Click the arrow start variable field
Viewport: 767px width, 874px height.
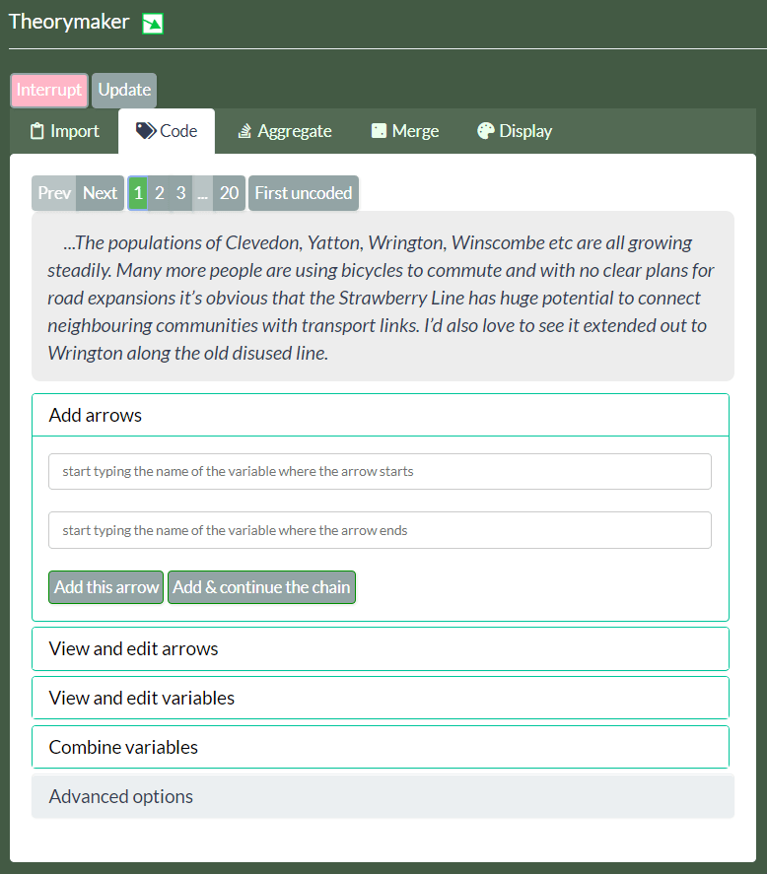(x=380, y=471)
